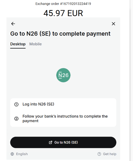This screenshot has width=133, height=161.
Task: Select the Desktop tab
Action: coord(18,44)
